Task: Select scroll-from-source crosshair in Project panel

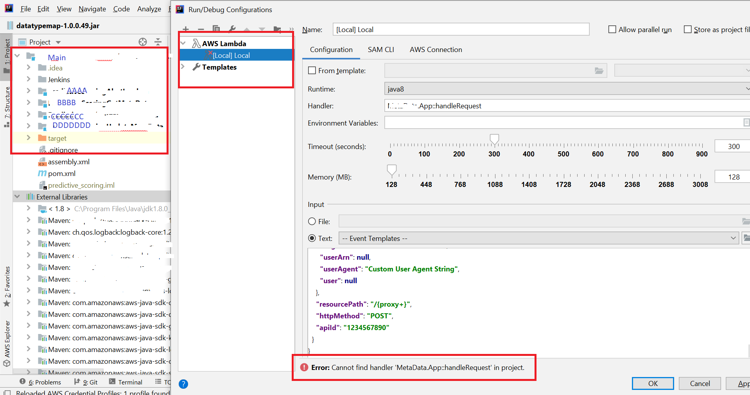Action: pyautogui.click(x=142, y=42)
